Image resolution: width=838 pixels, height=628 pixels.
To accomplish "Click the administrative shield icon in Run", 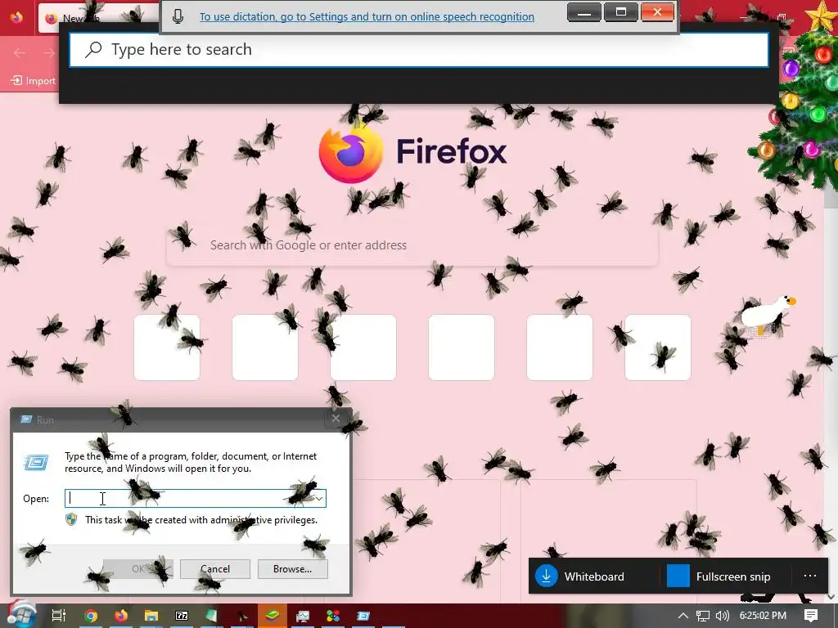I will pyautogui.click(x=71, y=519).
